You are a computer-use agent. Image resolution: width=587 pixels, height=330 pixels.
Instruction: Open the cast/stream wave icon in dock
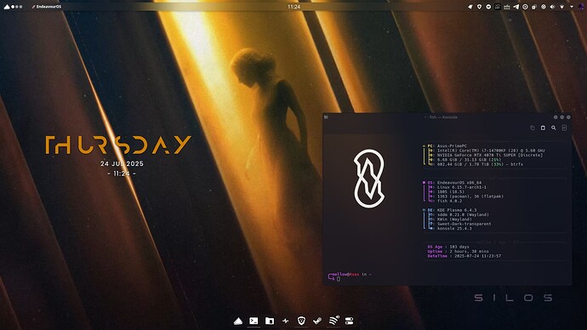tap(333, 321)
